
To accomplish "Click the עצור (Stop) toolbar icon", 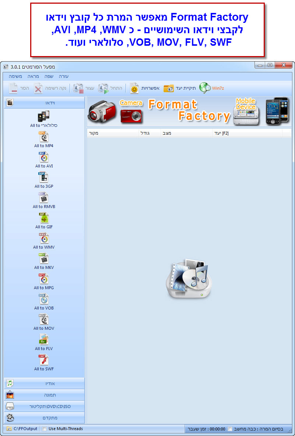I will pos(78,88).
